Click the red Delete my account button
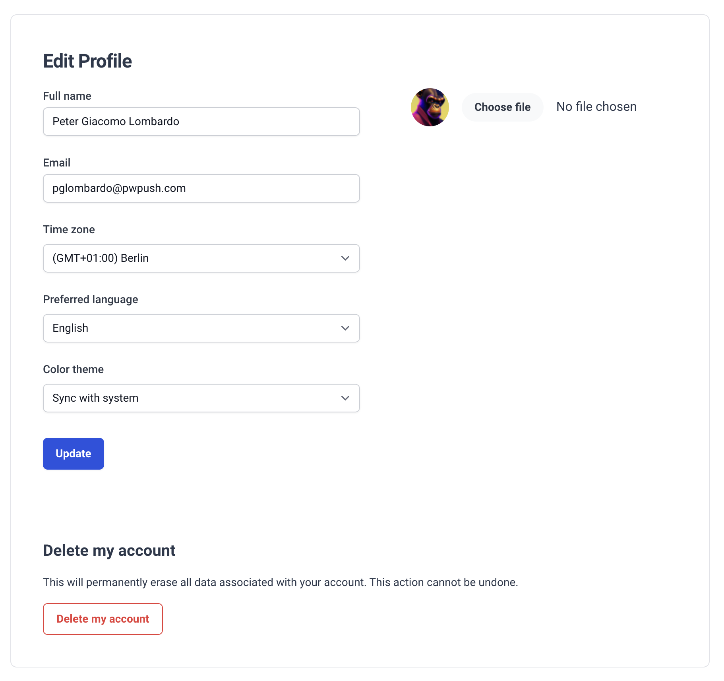Image resolution: width=724 pixels, height=681 pixels. (103, 619)
